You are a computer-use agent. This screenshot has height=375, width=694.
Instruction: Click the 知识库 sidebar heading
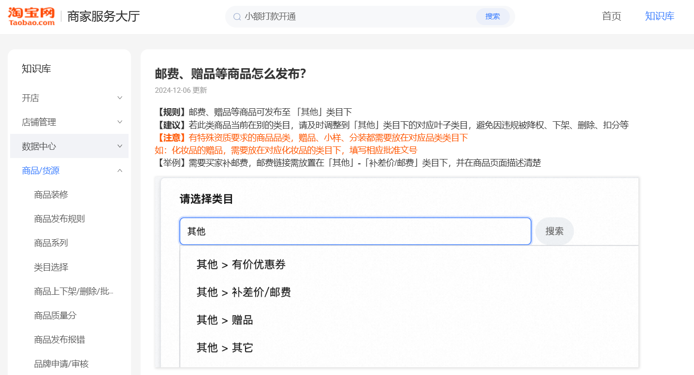click(x=36, y=69)
